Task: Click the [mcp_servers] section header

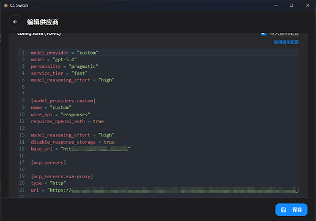Action: [x=48, y=163]
